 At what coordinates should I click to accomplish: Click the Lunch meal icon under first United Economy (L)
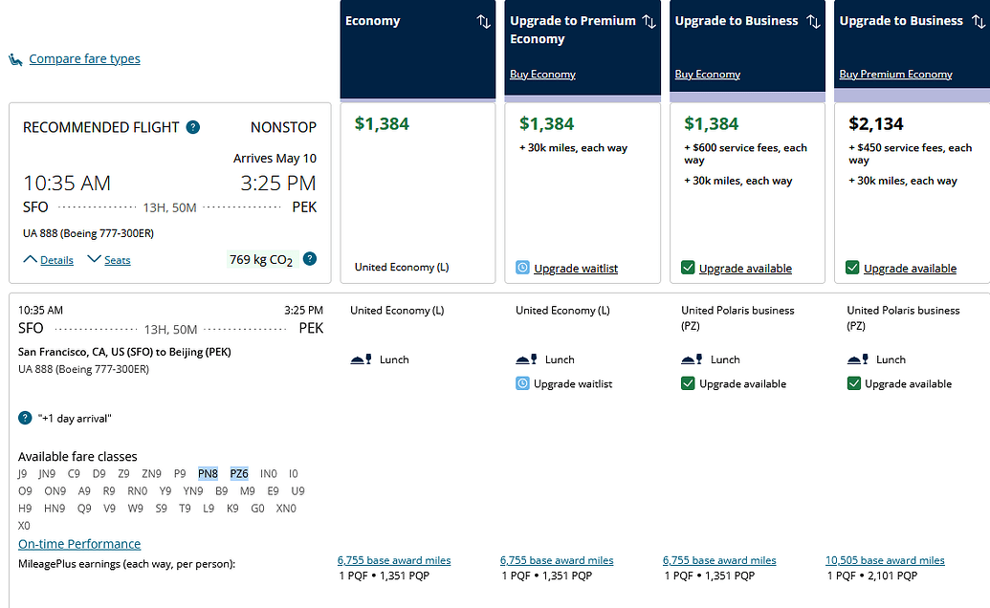[x=362, y=359]
